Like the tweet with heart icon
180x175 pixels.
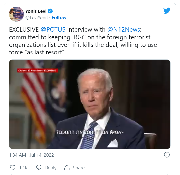pyautogui.click(x=13, y=168)
